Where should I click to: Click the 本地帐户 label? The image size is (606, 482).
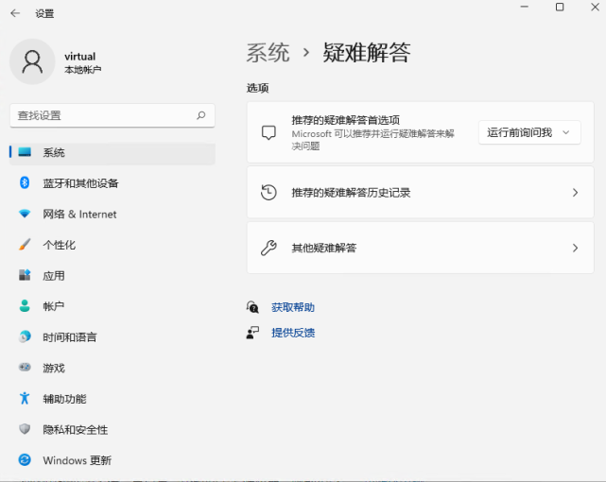click(x=82, y=70)
